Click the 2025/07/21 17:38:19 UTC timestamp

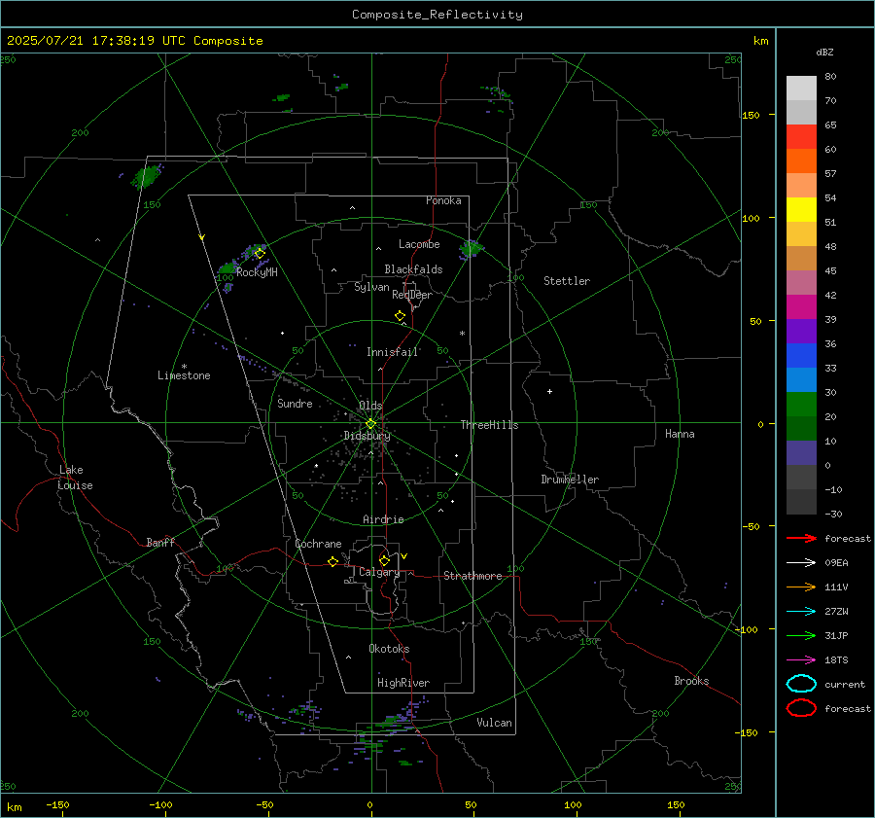[x=96, y=41]
